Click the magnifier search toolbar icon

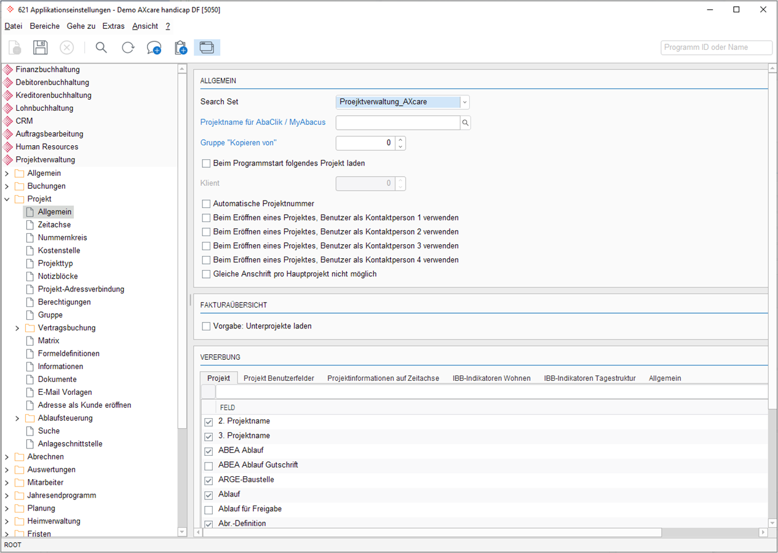[x=101, y=48]
